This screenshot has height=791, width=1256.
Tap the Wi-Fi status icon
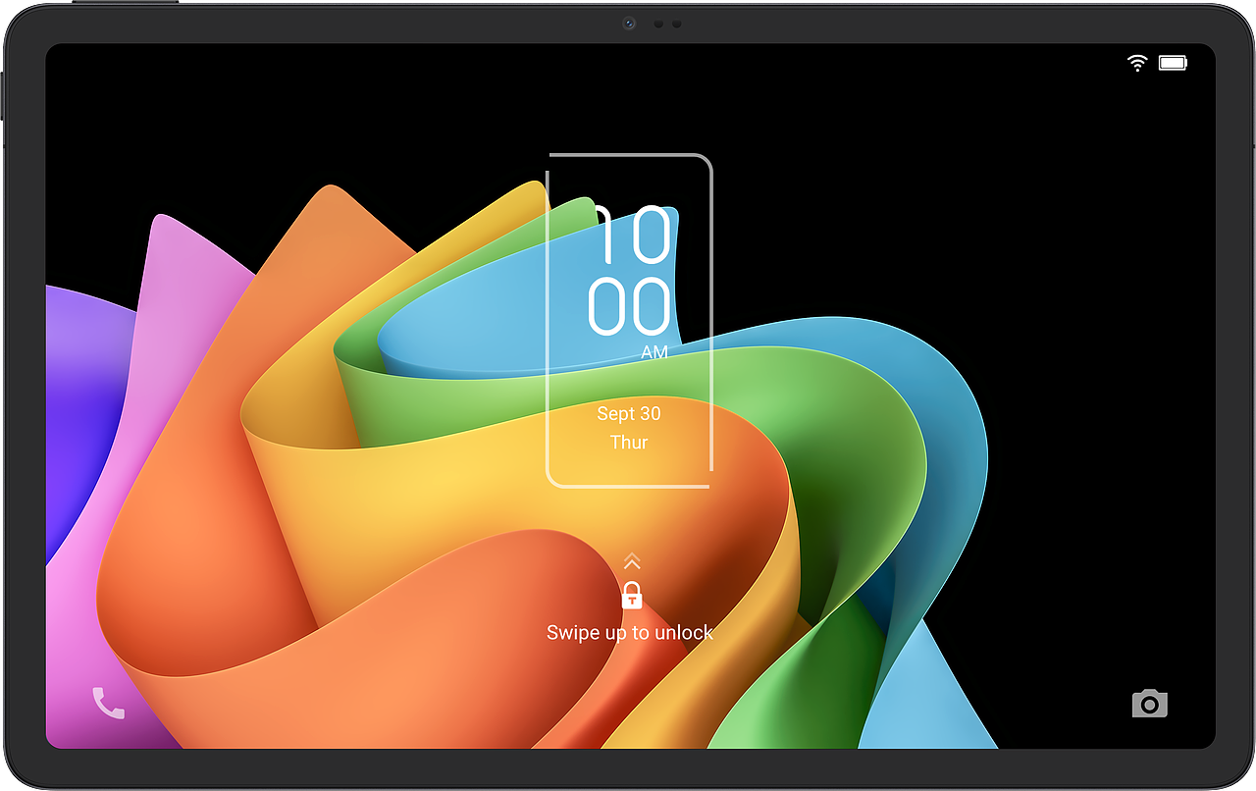pyautogui.click(x=1137, y=63)
